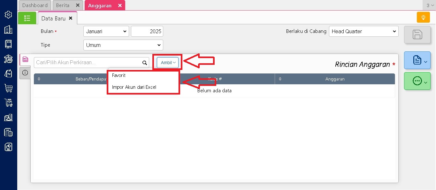The height and width of the screenshot is (190, 436).
Task: Open the tax module icon in sidebar
Action: (x=8, y=132)
